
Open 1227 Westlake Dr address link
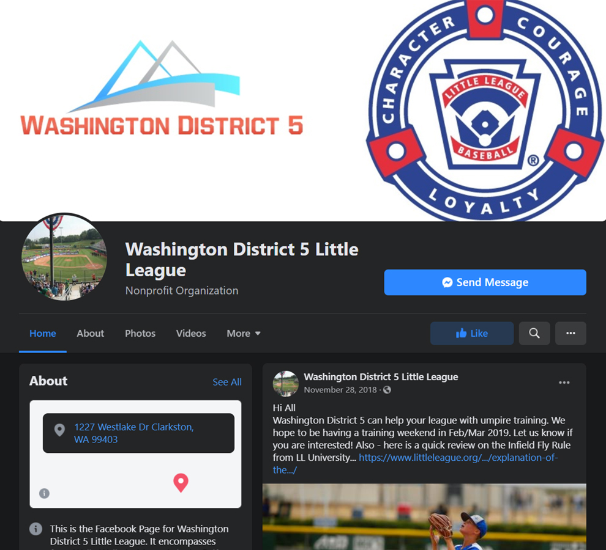[x=133, y=433]
